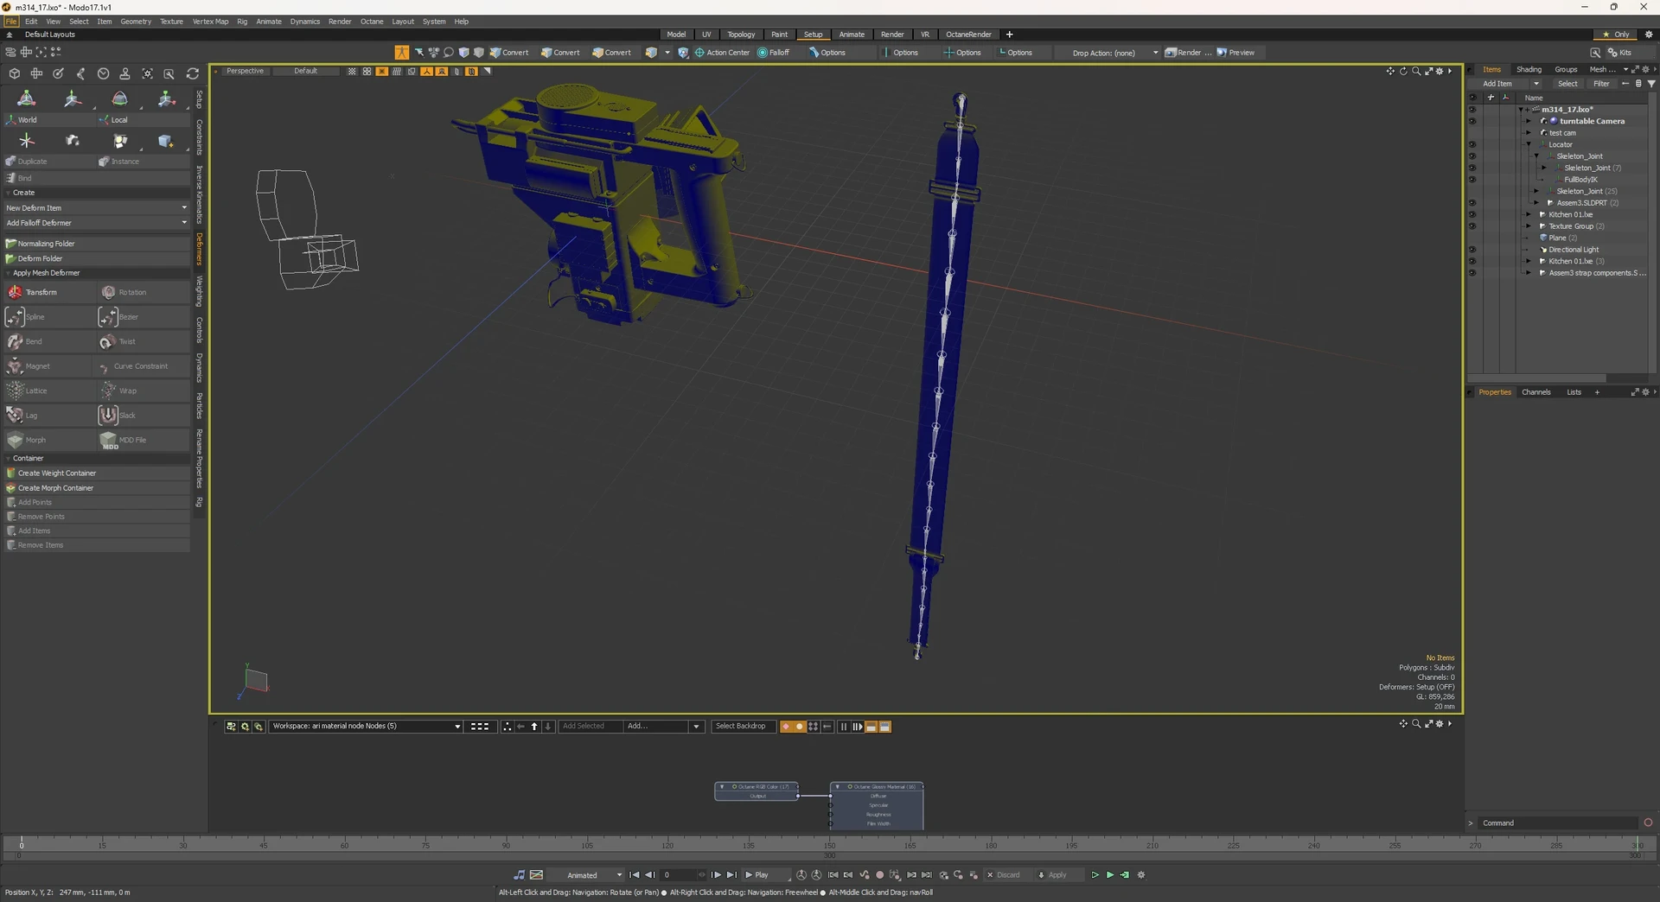The height and width of the screenshot is (902, 1660).
Task: Apply the Lag deformer
Action: pyautogui.click(x=48, y=416)
